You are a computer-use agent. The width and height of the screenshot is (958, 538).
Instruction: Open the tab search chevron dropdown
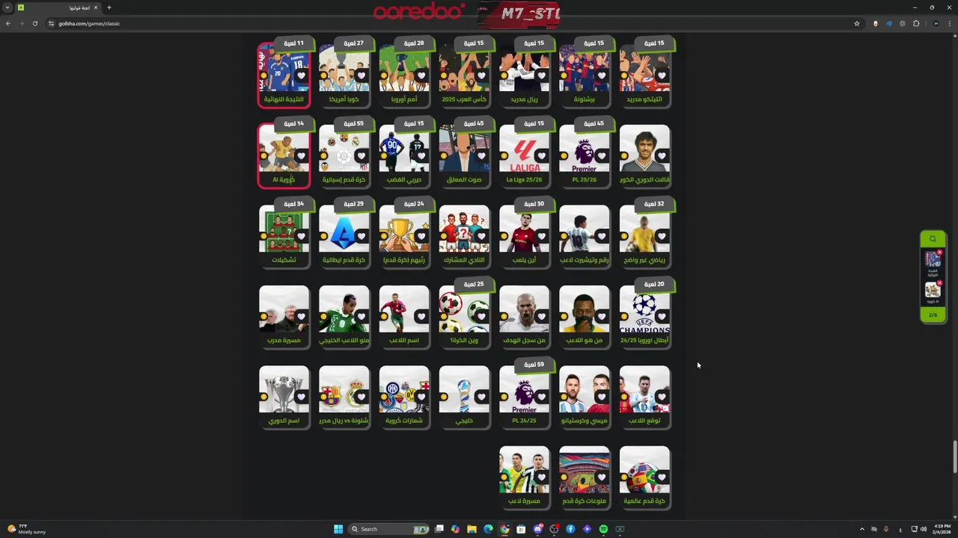coord(7,7)
